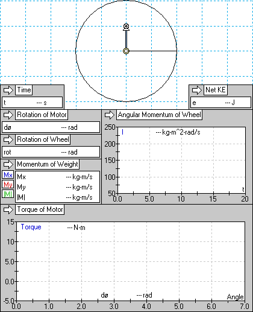The width and height of the screenshot is (253, 312).
Task: Select the Time meter title label
Action: click(x=24, y=90)
